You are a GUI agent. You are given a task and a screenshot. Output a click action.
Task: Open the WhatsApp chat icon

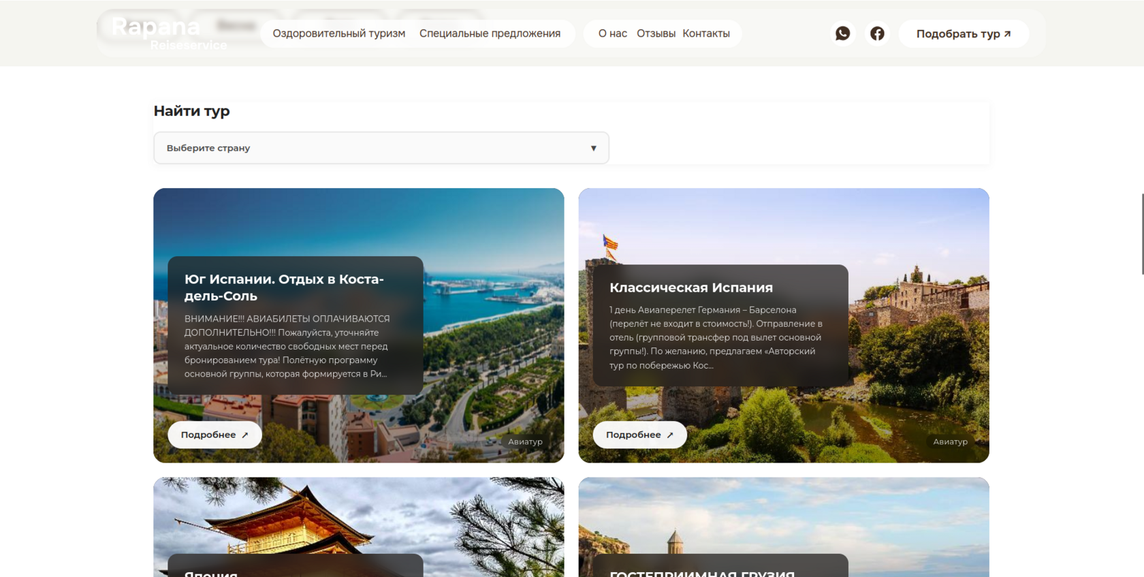[842, 33]
